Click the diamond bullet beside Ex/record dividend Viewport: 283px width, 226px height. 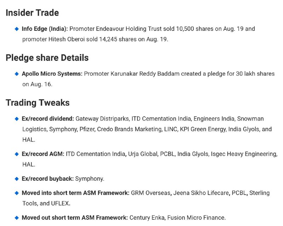(x=17, y=119)
